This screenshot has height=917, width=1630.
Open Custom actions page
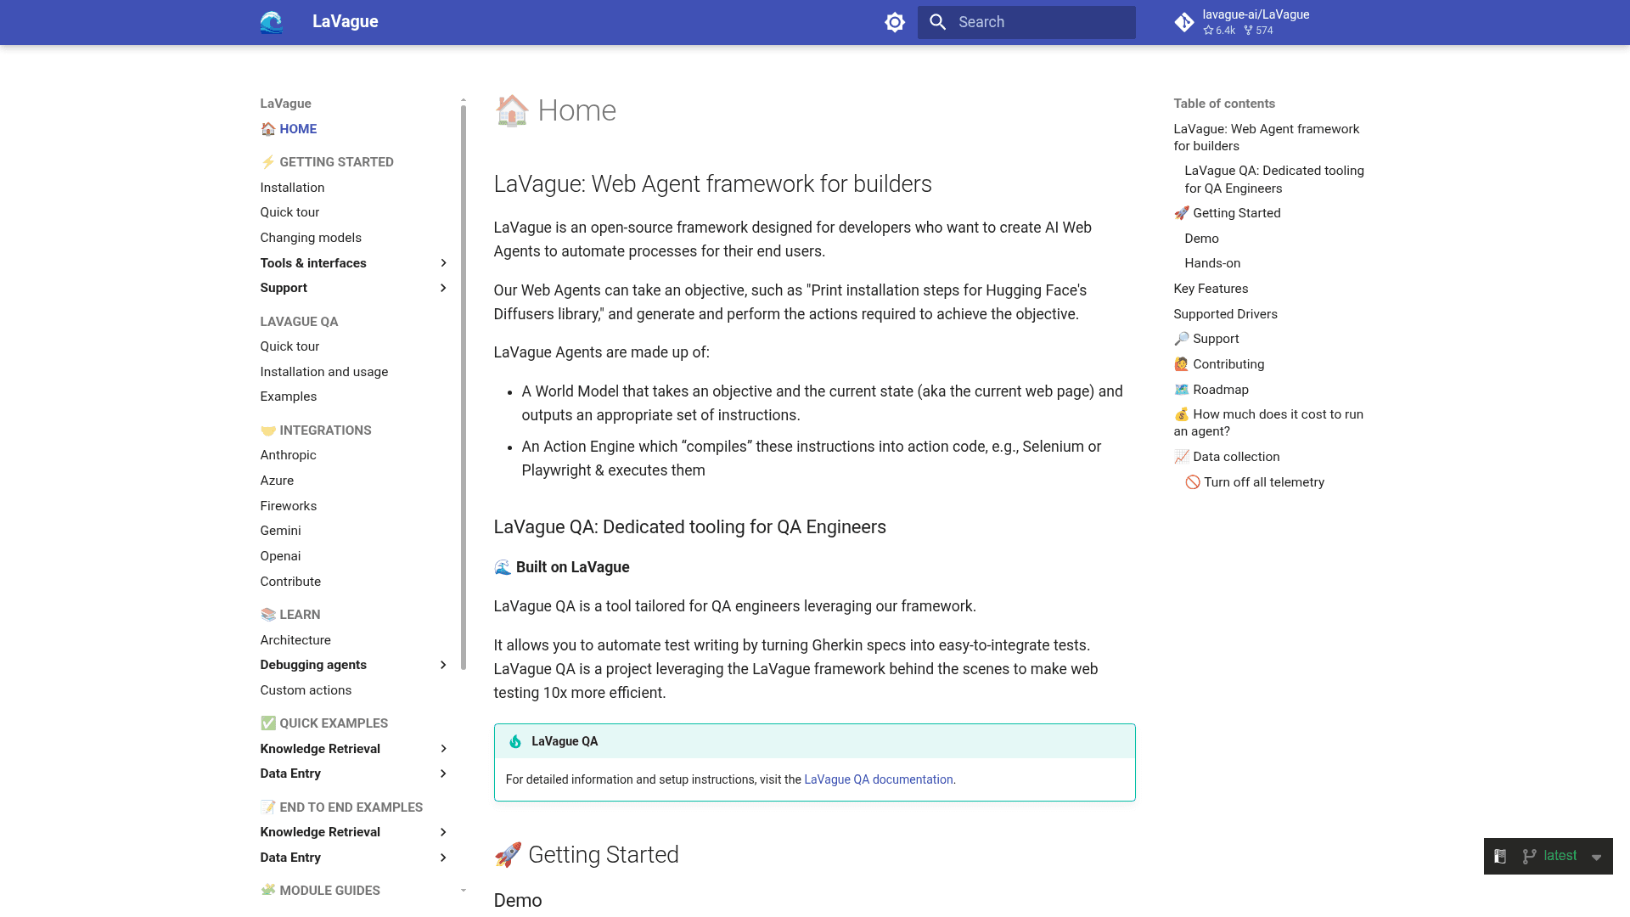click(306, 690)
